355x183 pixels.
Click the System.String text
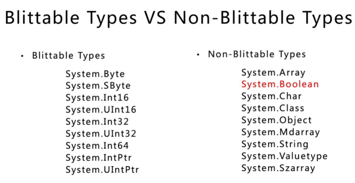(275, 144)
